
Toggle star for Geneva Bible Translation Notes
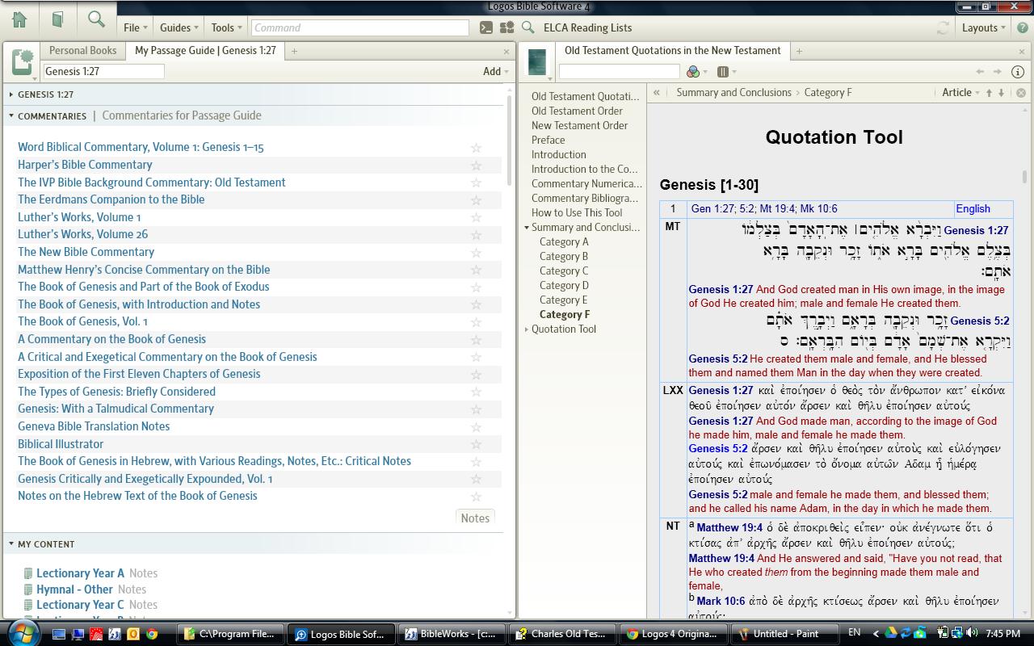click(x=476, y=427)
